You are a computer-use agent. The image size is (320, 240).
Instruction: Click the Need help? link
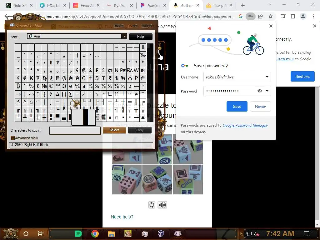(x=122, y=217)
